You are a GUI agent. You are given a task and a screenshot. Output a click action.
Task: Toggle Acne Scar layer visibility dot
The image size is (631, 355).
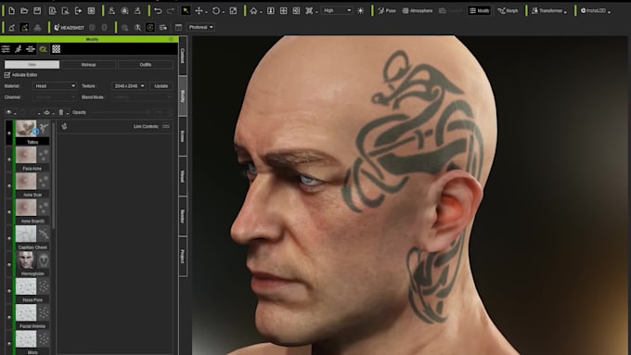[9, 185]
